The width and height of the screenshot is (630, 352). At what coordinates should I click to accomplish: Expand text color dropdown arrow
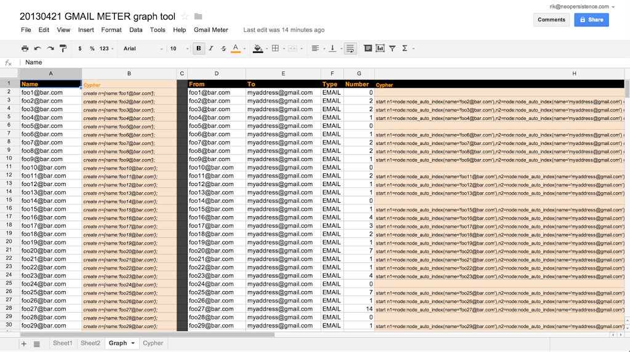tap(245, 49)
